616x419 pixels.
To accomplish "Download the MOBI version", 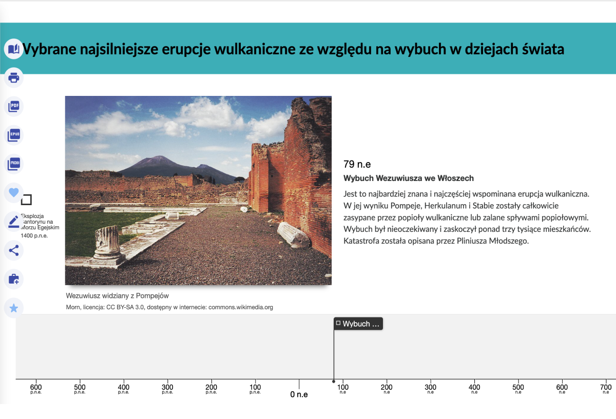I will point(14,164).
